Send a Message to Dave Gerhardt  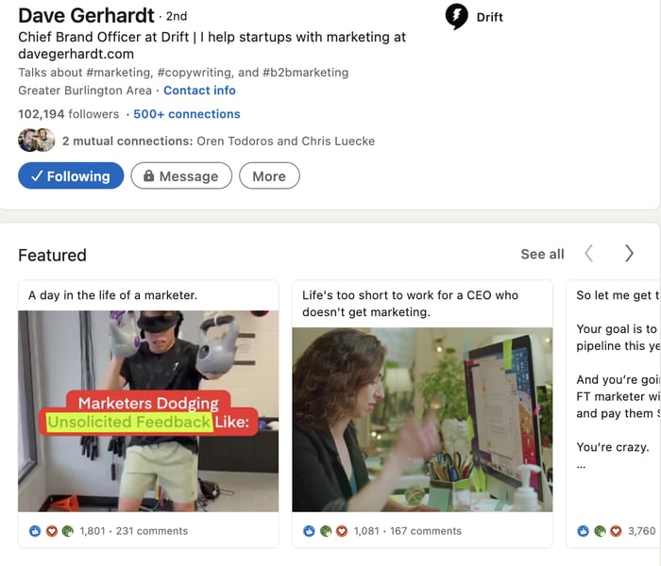181,175
